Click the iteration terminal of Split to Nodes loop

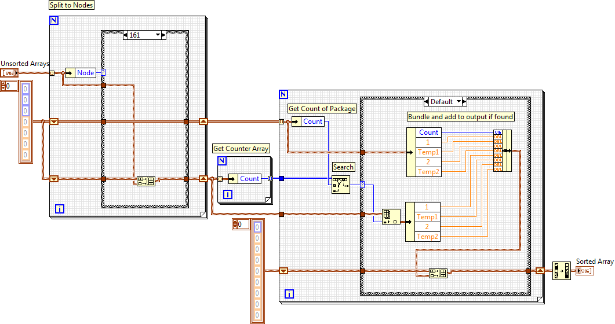[x=60, y=209]
